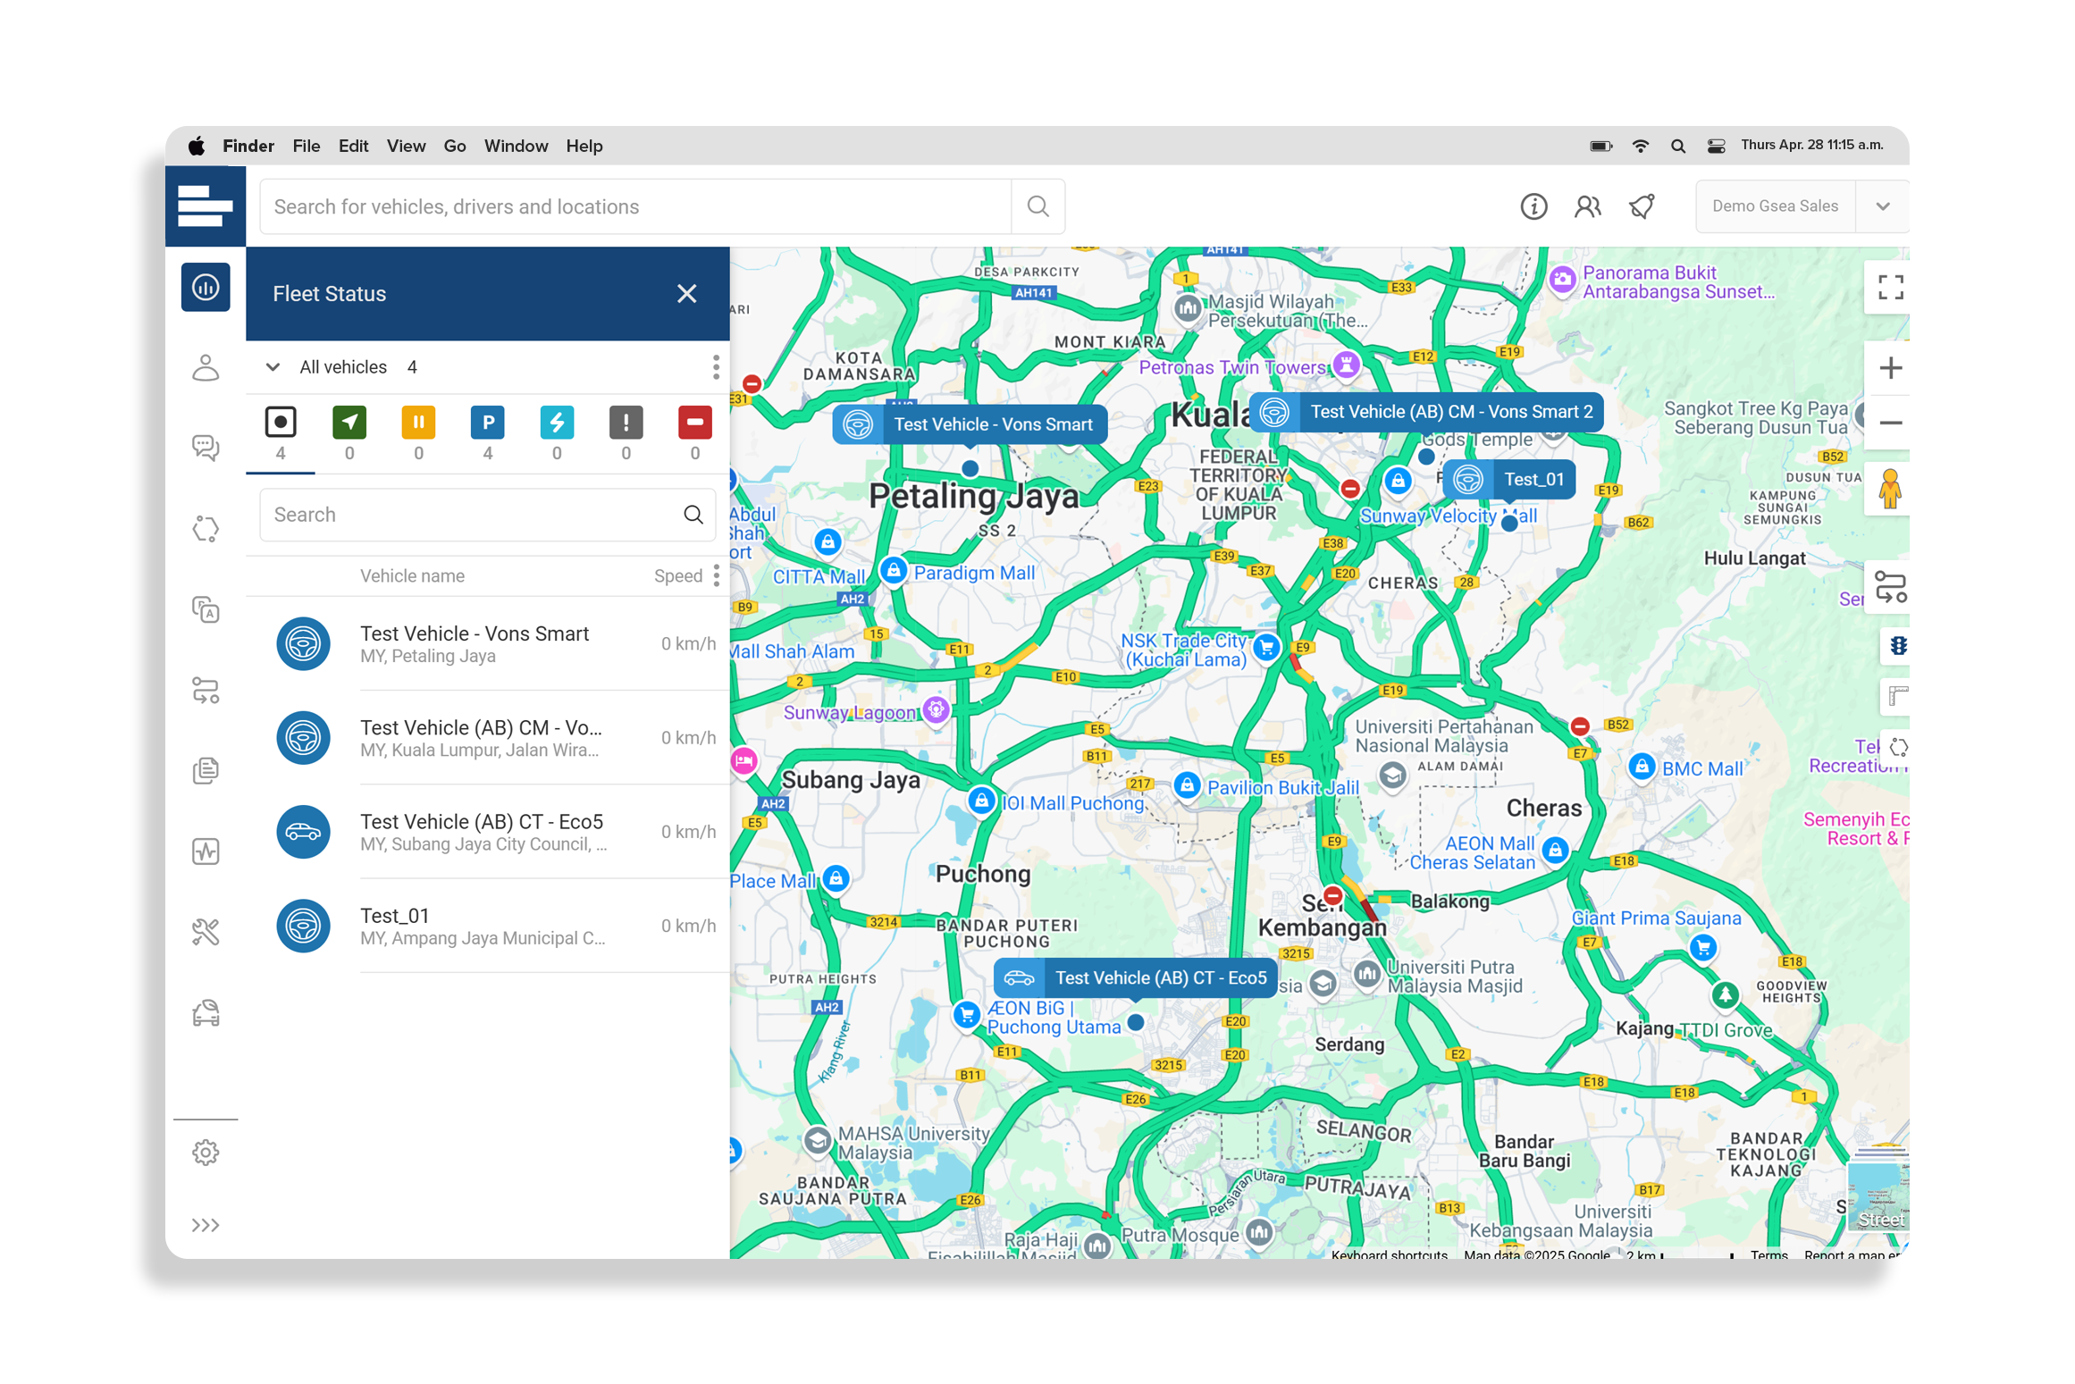
Task: Open the File menu
Action: click(306, 146)
